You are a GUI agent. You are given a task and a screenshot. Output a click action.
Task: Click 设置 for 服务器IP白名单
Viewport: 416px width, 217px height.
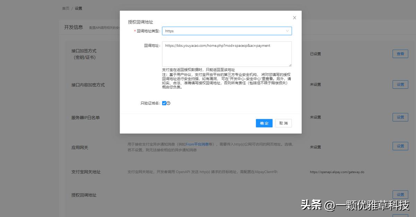(400, 117)
